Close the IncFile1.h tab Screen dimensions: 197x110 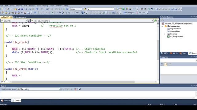tap(11, 17)
